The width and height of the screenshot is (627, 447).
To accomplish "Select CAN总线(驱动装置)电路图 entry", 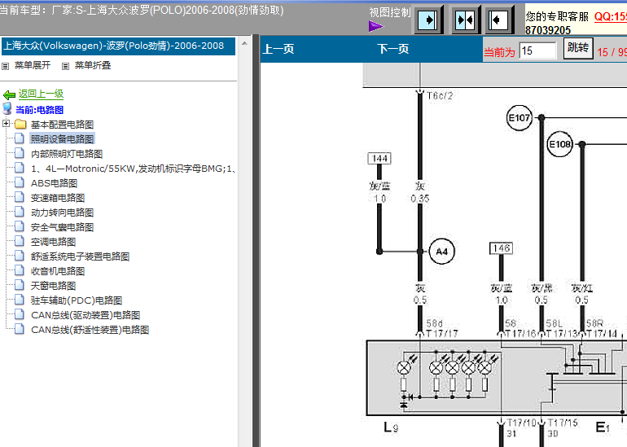I will tap(85, 315).
